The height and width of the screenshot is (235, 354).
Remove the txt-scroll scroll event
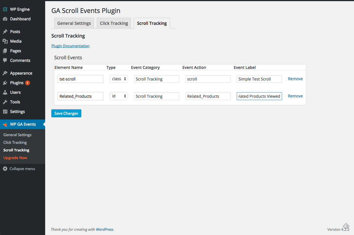click(x=295, y=79)
